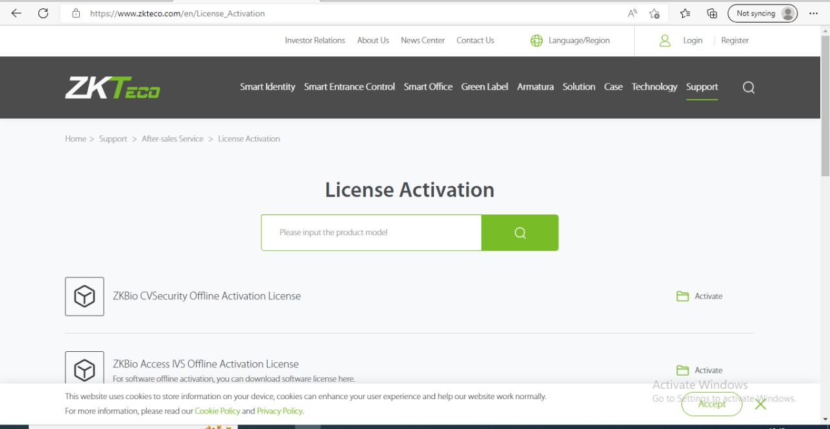Viewport: 830px width, 429px height.
Task: Dismiss the cookie banner with X
Action: [x=761, y=404]
